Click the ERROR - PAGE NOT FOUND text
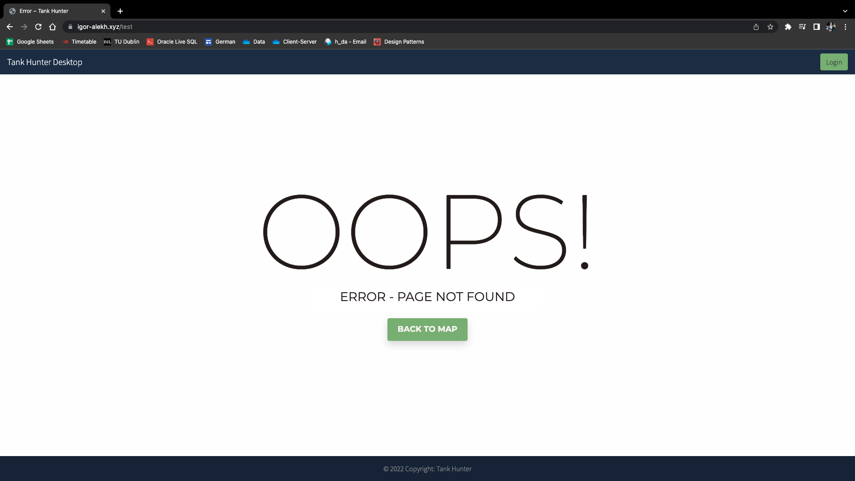The height and width of the screenshot is (481, 855). (427, 297)
